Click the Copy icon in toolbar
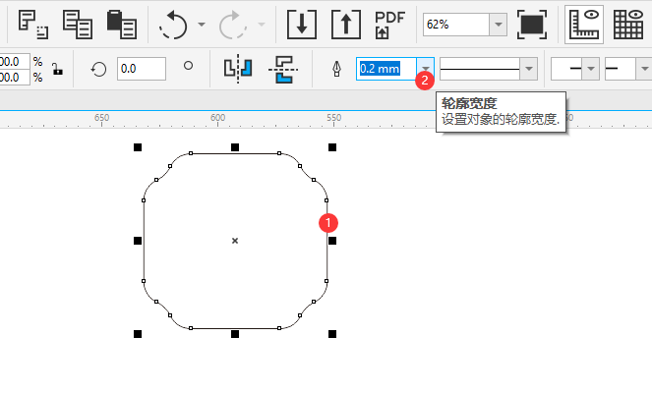The width and height of the screenshot is (652, 393). tap(78, 25)
